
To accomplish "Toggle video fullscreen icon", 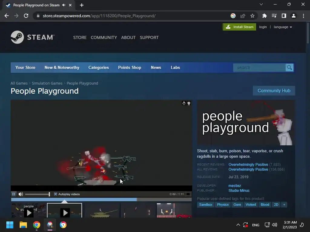I will point(188,194).
